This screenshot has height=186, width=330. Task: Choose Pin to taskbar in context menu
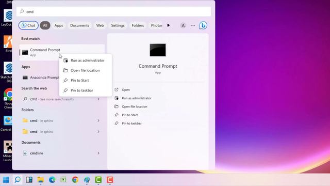(x=85, y=90)
